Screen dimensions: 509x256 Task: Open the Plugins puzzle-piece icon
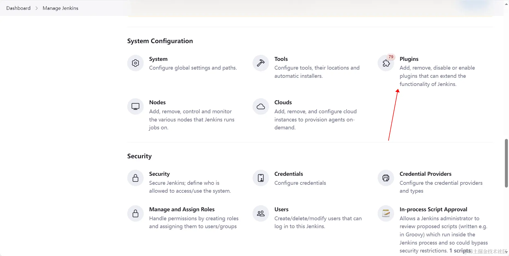386,63
